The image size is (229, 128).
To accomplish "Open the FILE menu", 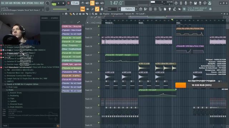I will (3, 3).
